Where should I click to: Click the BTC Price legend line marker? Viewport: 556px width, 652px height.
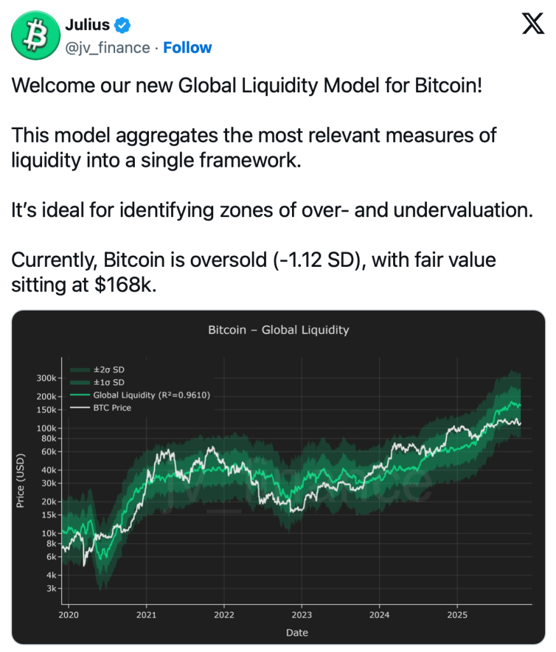coord(80,407)
